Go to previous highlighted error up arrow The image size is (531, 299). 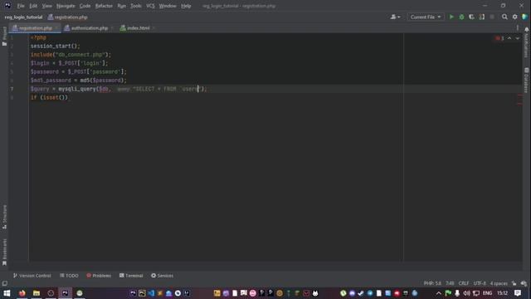coord(509,38)
